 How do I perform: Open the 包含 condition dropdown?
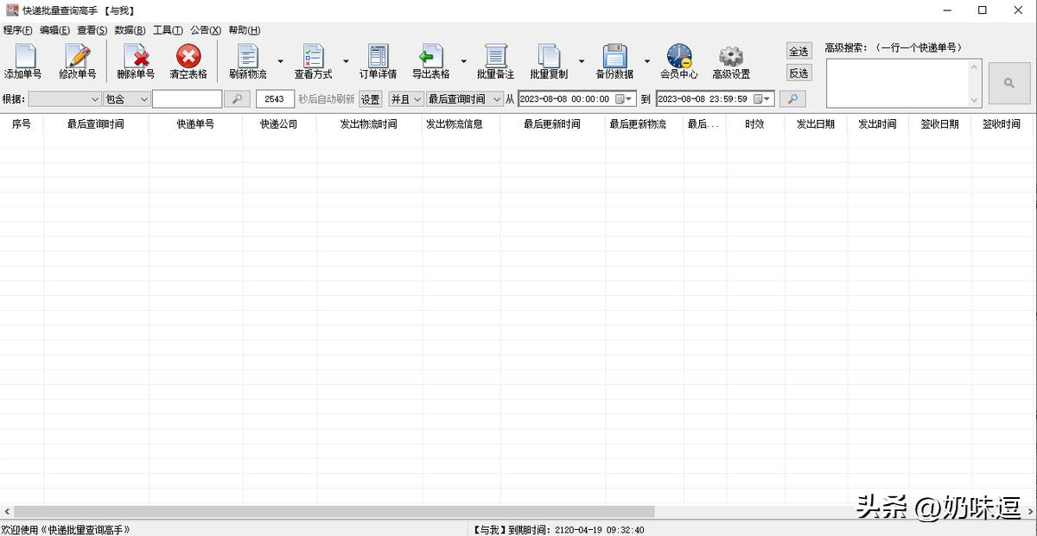pos(127,99)
